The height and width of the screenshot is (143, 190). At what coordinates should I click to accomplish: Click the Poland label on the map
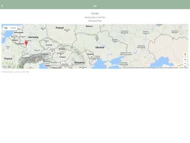tap(60, 28)
